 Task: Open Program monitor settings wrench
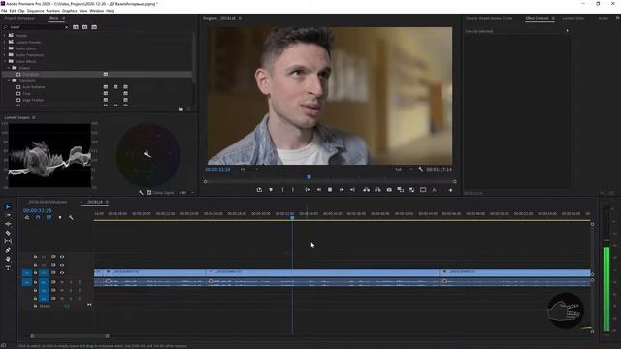click(x=420, y=169)
